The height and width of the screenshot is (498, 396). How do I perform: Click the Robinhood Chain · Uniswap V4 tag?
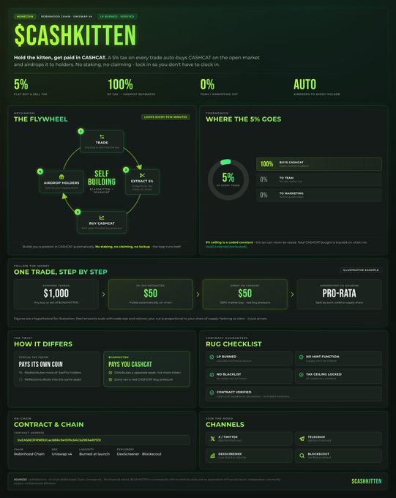tap(67, 16)
